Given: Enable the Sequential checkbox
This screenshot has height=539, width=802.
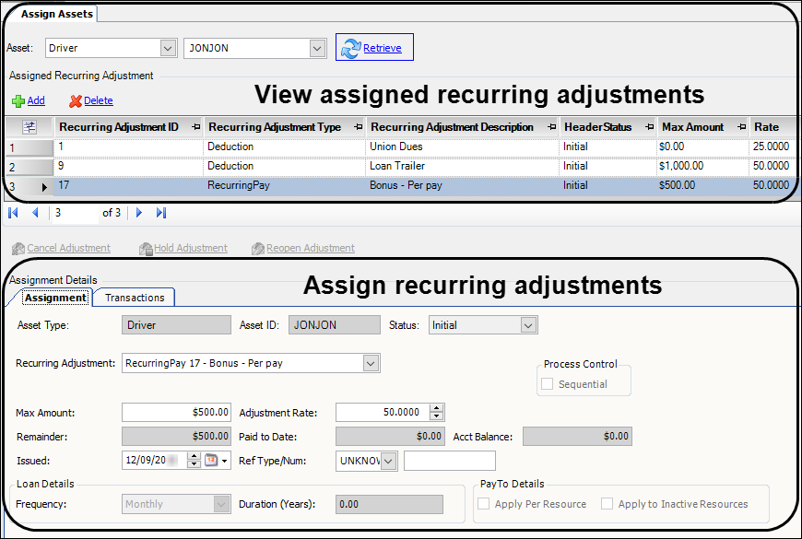Looking at the screenshot, I should (x=548, y=384).
